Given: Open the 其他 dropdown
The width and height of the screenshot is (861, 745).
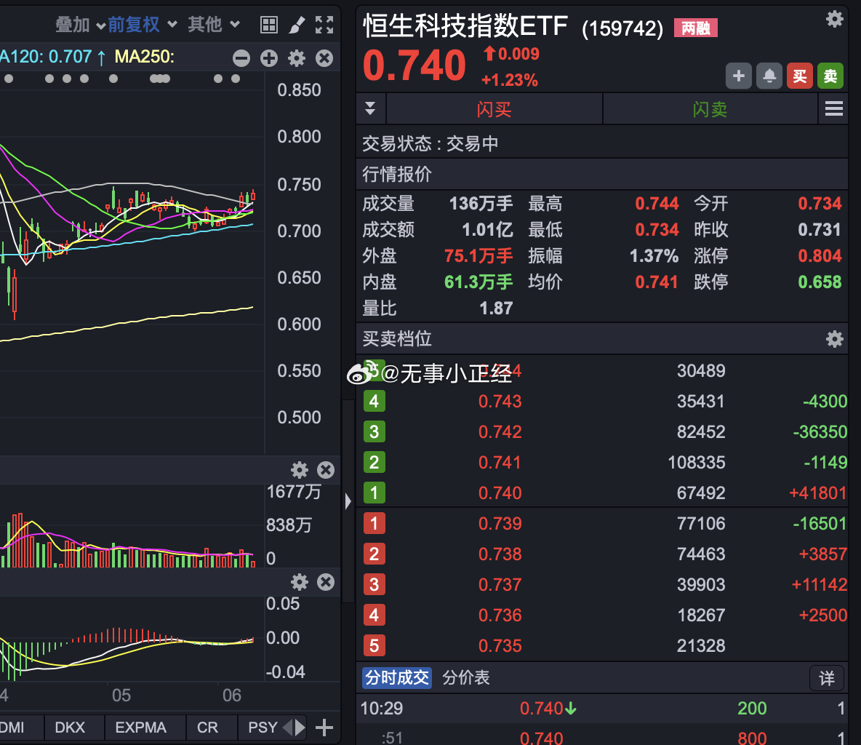Looking at the screenshot, I should pos(214,25).
